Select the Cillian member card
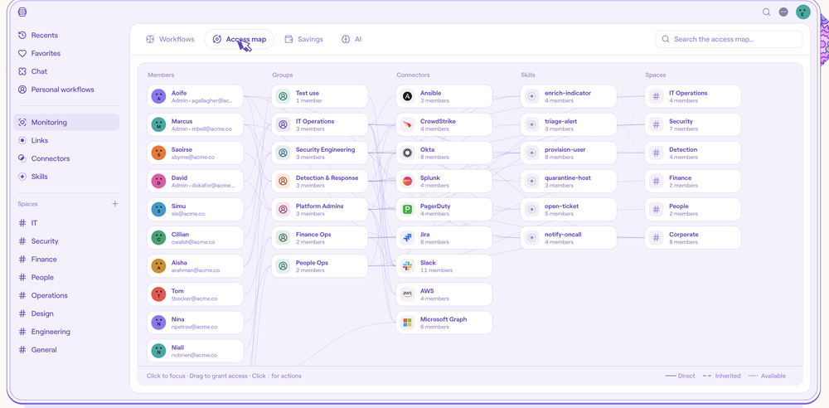The image size is (829, 408). [x=195, y=238]
